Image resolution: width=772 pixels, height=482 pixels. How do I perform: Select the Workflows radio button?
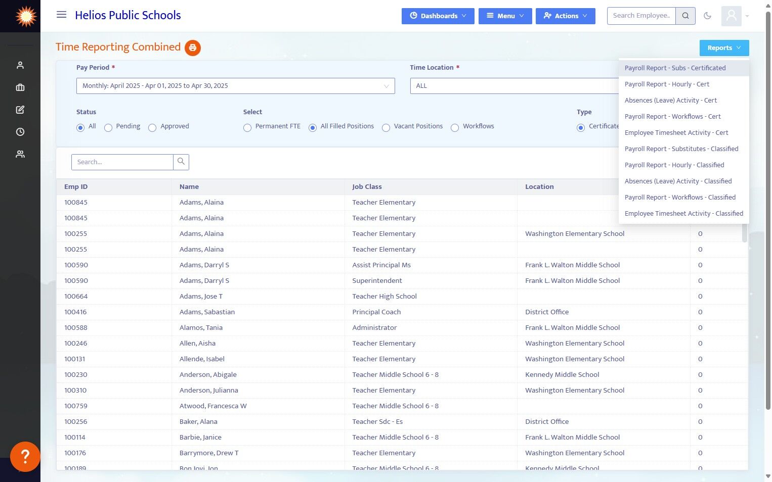tap(455, 128)
